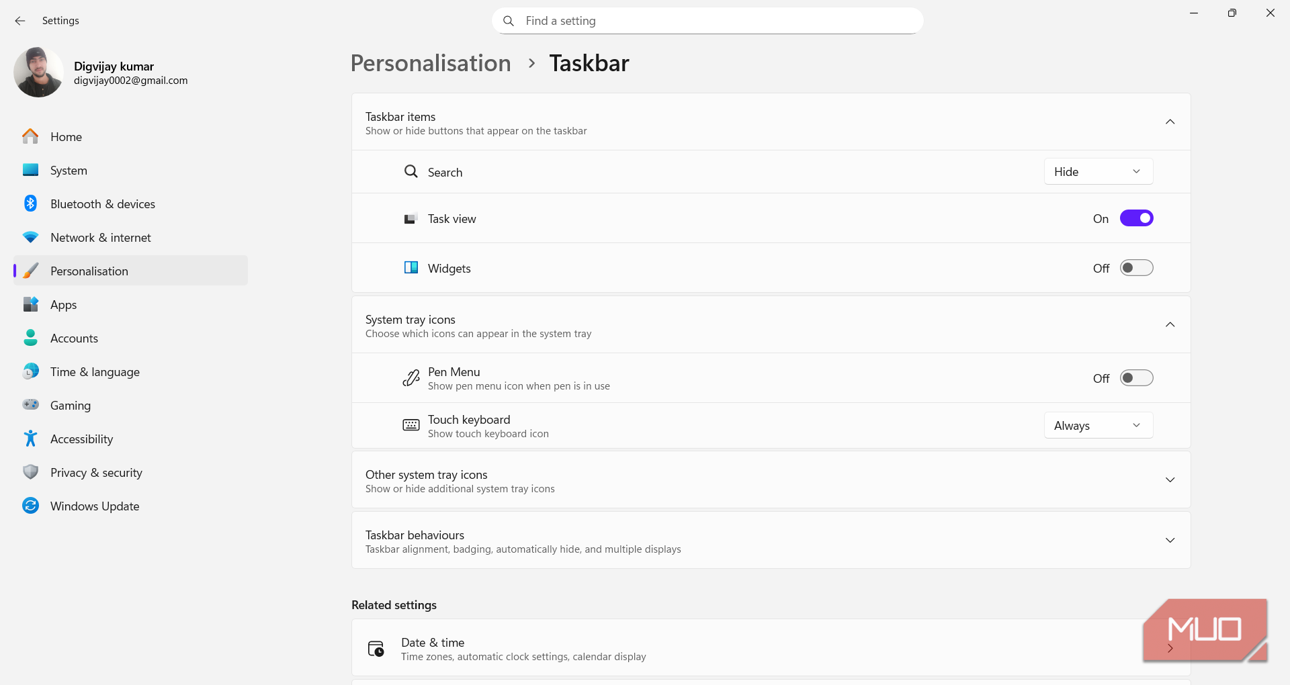Click the Privacy & security shield icon
Image resolution: width=1290 pixels, height=685 pixels.
pyautogui.click(x=30, y=472)
